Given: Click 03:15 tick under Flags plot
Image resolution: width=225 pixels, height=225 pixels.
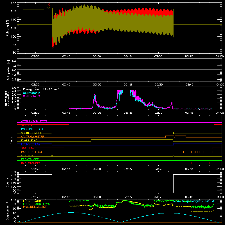Looking at the screenshot, I should (128, 169).
